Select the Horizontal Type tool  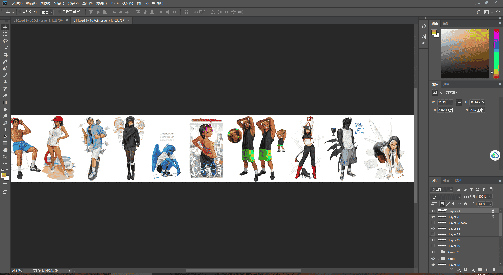click(x=5, y=130)
